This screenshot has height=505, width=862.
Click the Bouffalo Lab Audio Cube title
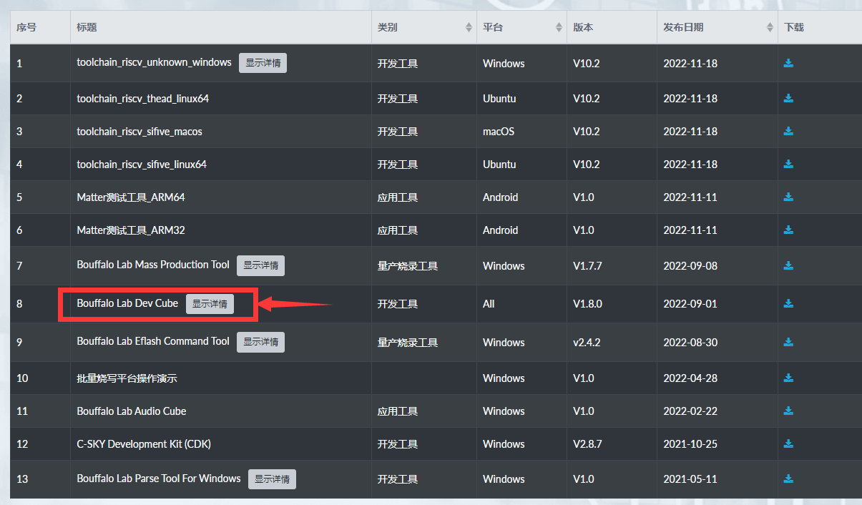pyautogui.click(x=132, y=411)
